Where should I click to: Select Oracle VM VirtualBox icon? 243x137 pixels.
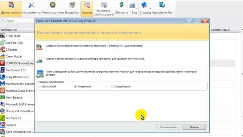[x=3, y=111]
